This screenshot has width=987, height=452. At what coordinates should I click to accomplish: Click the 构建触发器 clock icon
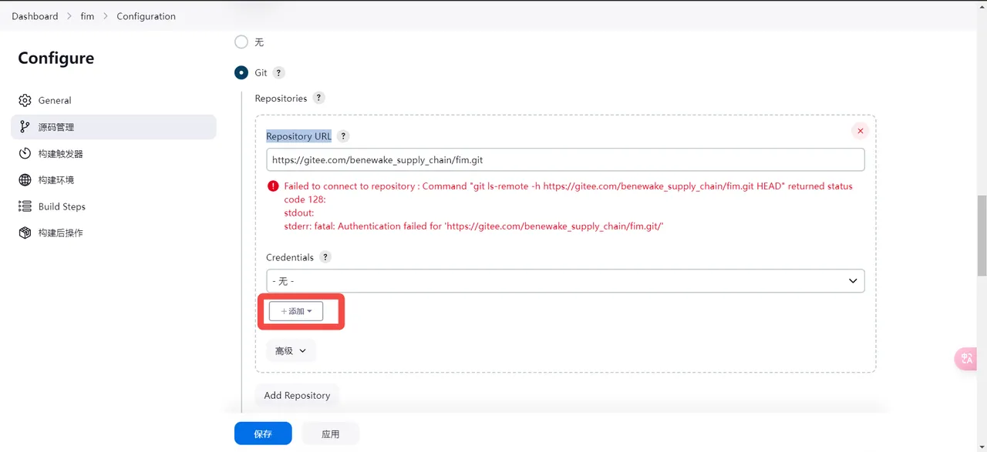[x=25, y=154]
